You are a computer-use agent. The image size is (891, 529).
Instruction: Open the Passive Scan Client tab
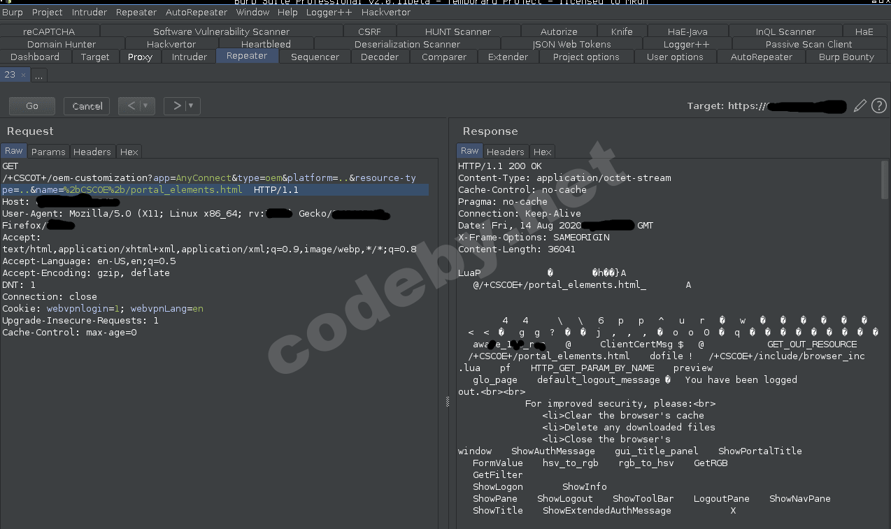(808, 44)
